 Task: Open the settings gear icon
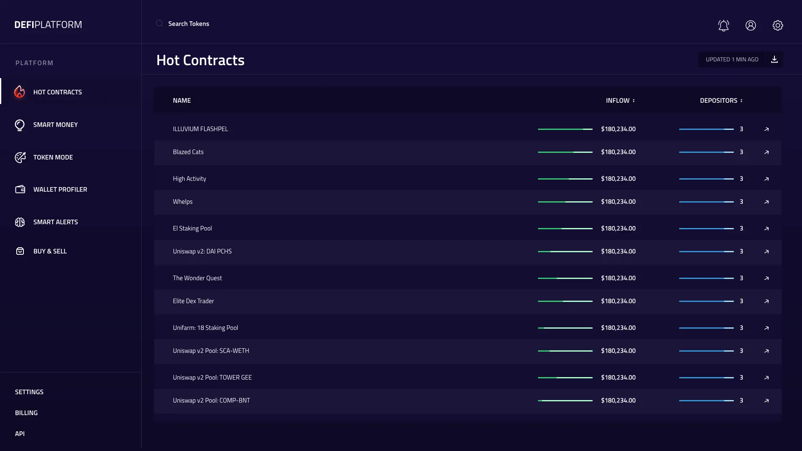[x=777, y=25]
